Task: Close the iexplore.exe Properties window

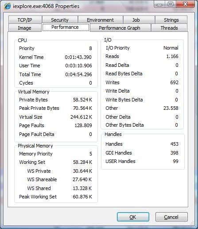Action: [186, 4]
